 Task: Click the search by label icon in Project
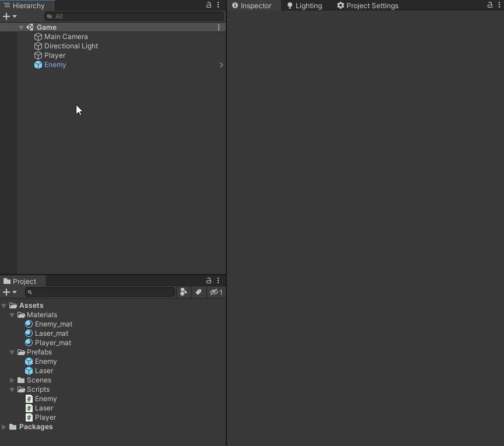click(199, 292)
